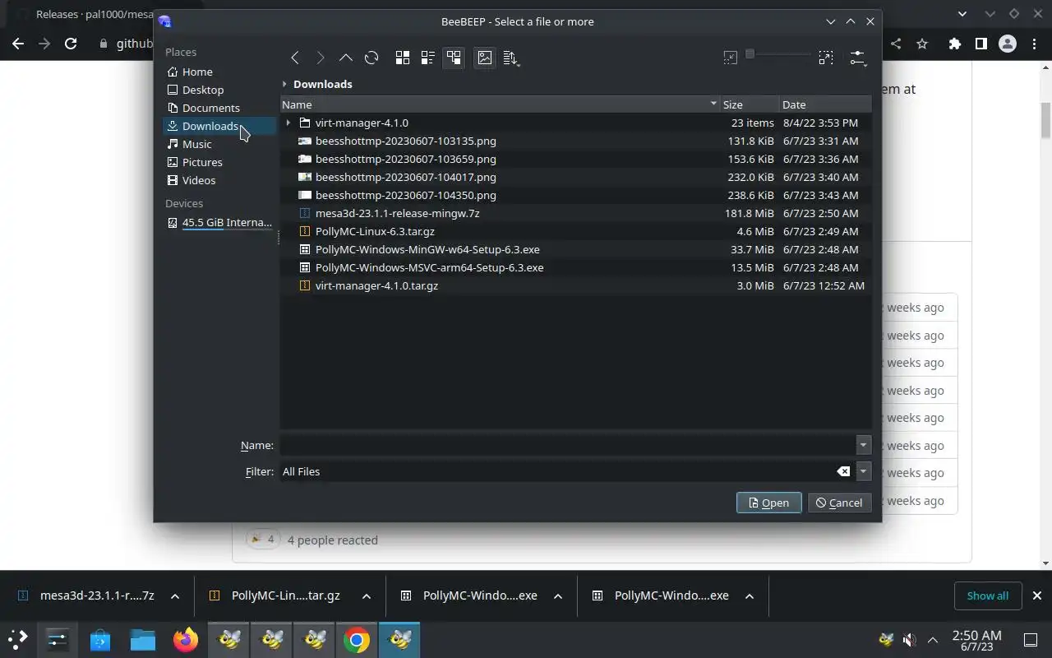Select virt-manager-4.1.0.tar.gz file
The image size is (1052, 658).
(x=575, y=285)
